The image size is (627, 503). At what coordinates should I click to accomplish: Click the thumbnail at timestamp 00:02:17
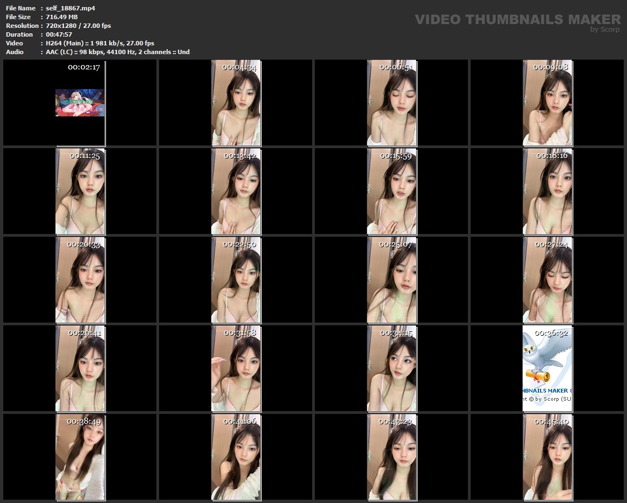tap(80, 103)
